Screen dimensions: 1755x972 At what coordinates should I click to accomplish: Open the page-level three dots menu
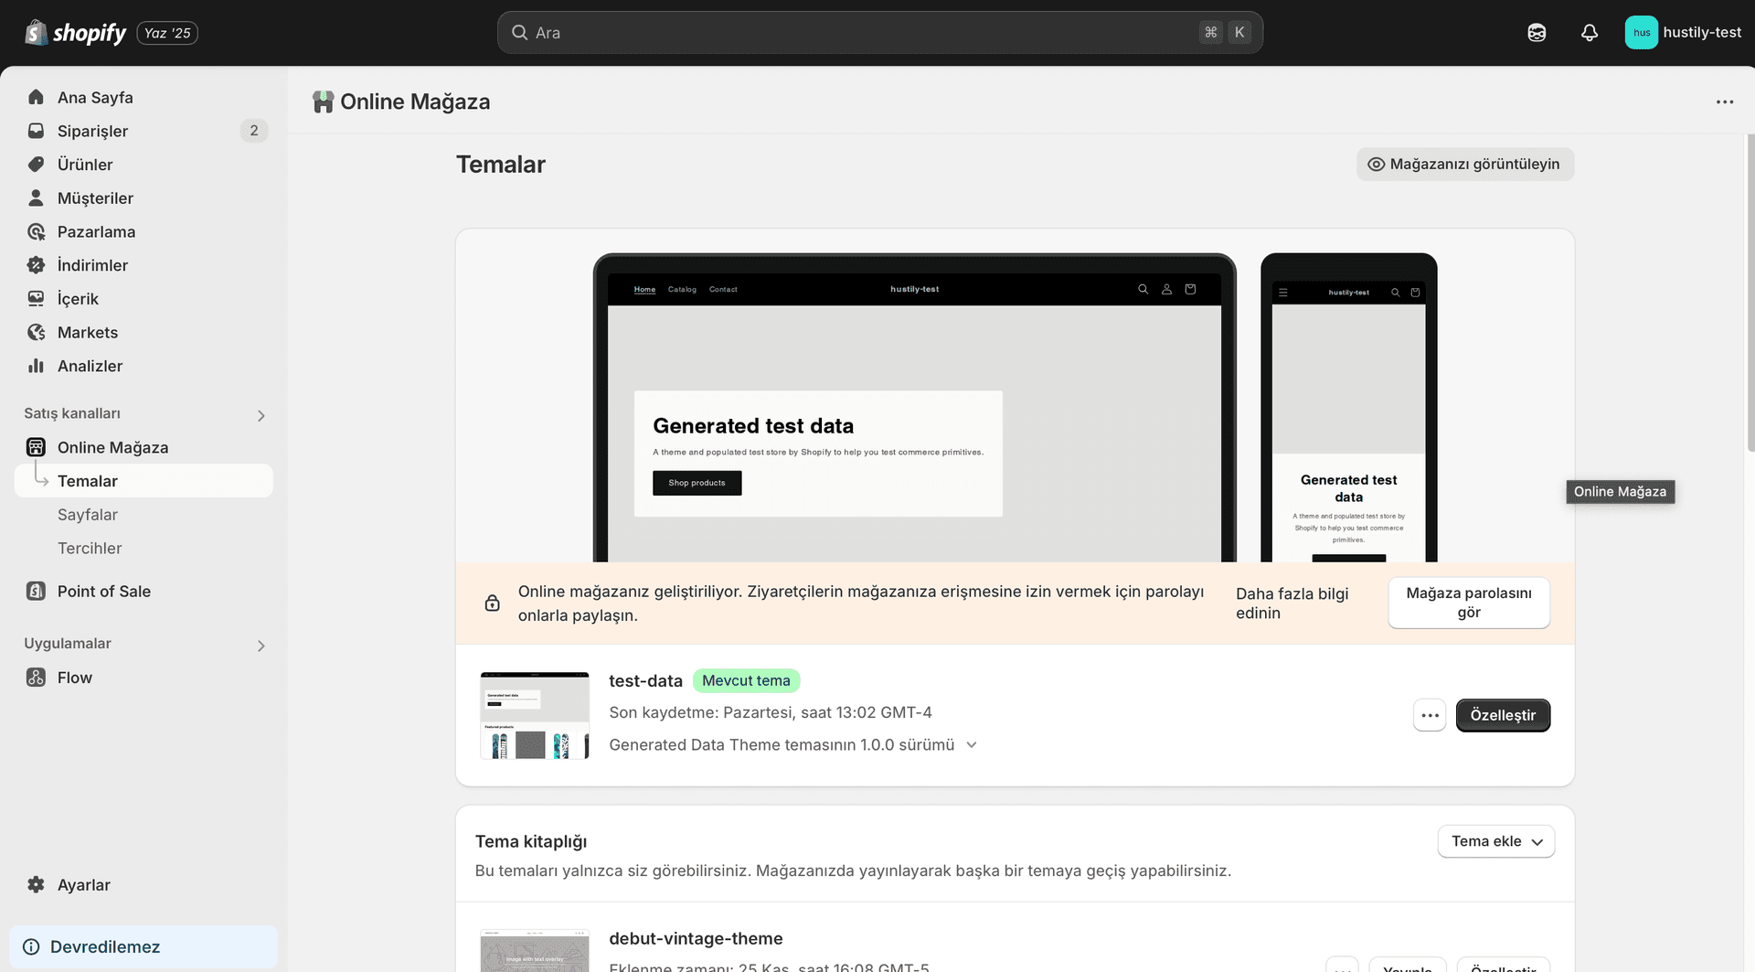[x=1725, y=101]
